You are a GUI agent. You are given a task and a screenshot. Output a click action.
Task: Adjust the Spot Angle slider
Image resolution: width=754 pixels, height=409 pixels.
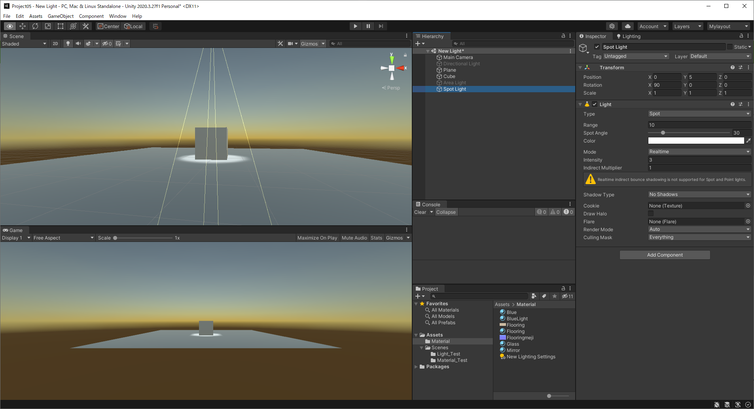[x=689, y=133]
